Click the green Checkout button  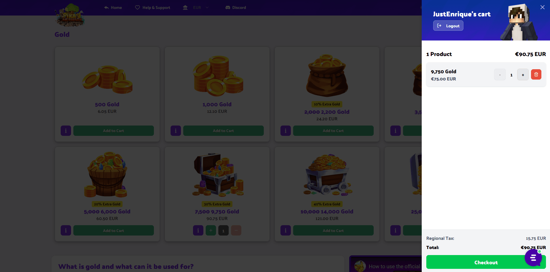pyautogui.click(x=486, y=262)
